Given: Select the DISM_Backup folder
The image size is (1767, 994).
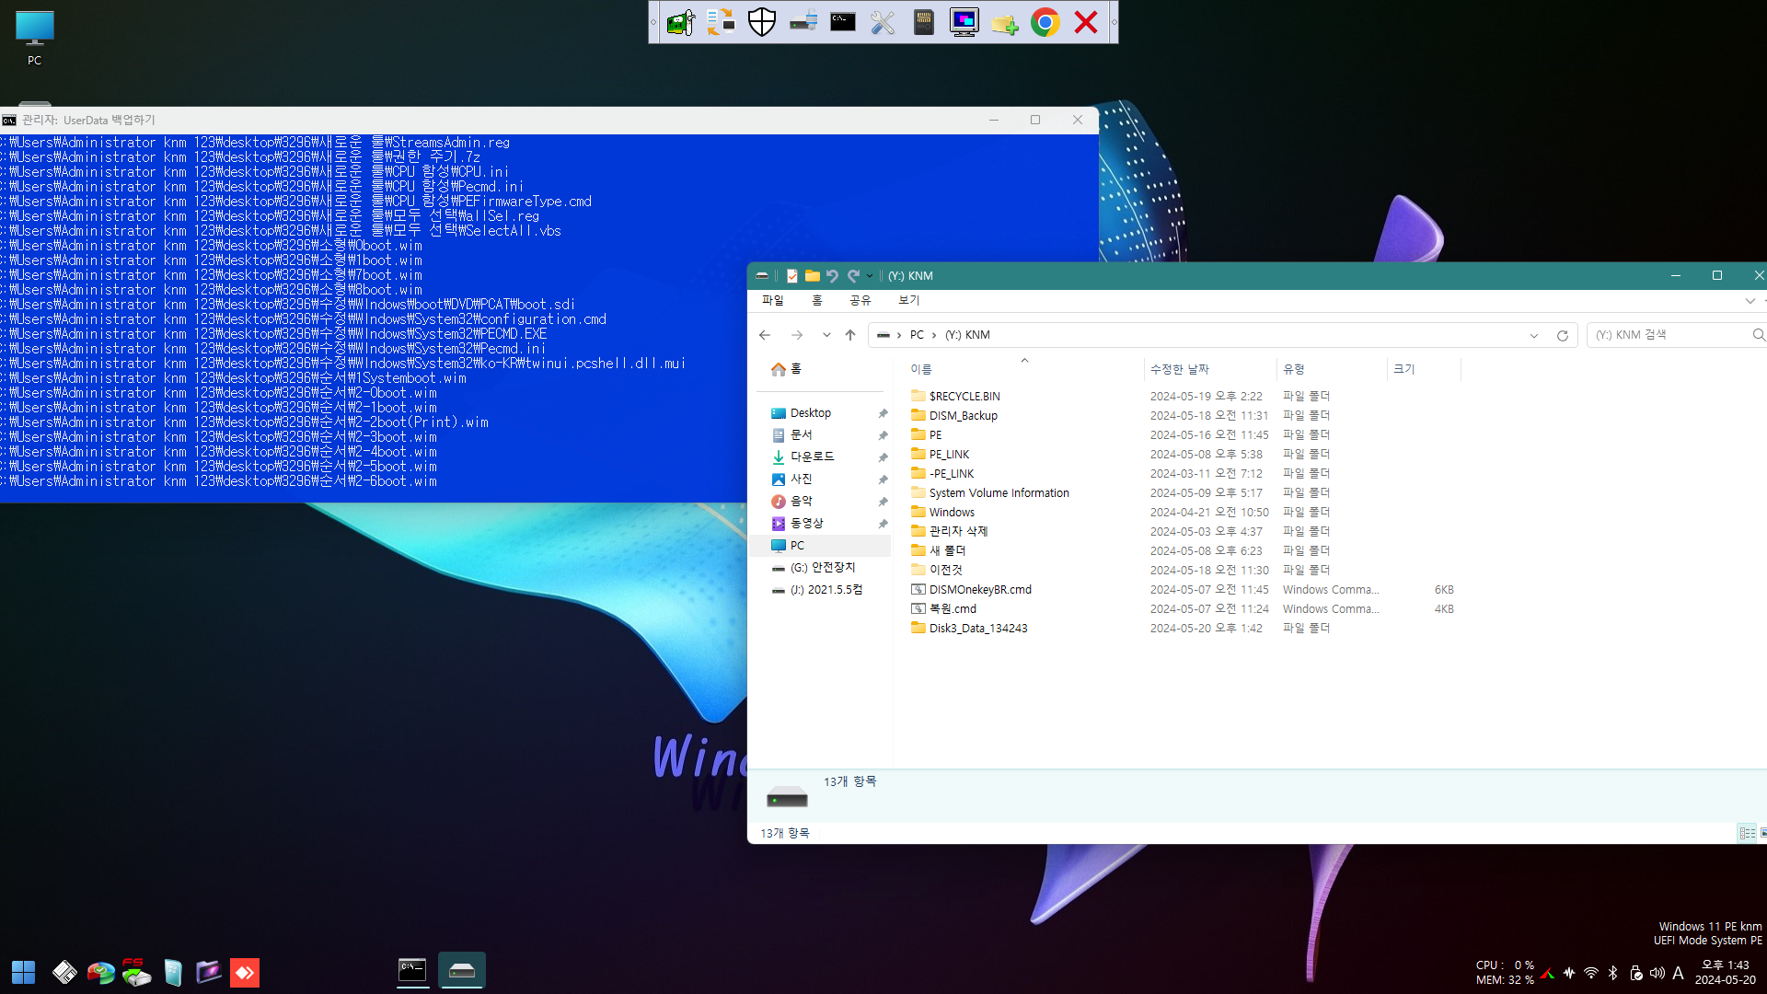Looking at the screenshot, I should click(964, 416).
